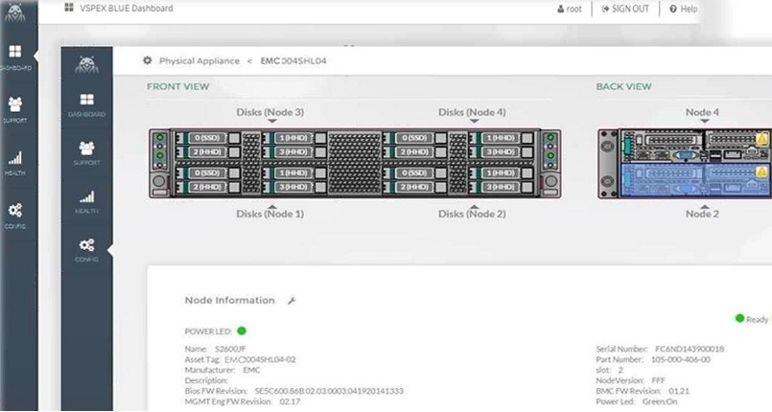
Task: Select disk 3 (HHD) of Node 1
Action: [x=294, y=188]
